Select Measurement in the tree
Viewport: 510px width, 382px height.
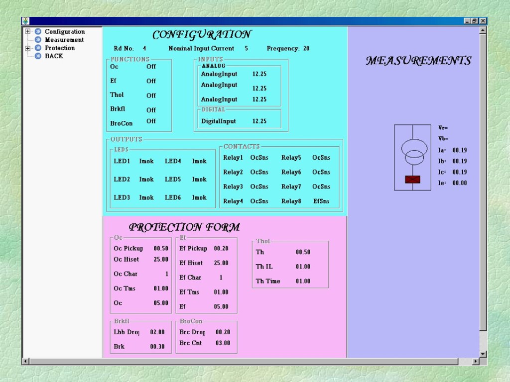(x=64, y=40)
